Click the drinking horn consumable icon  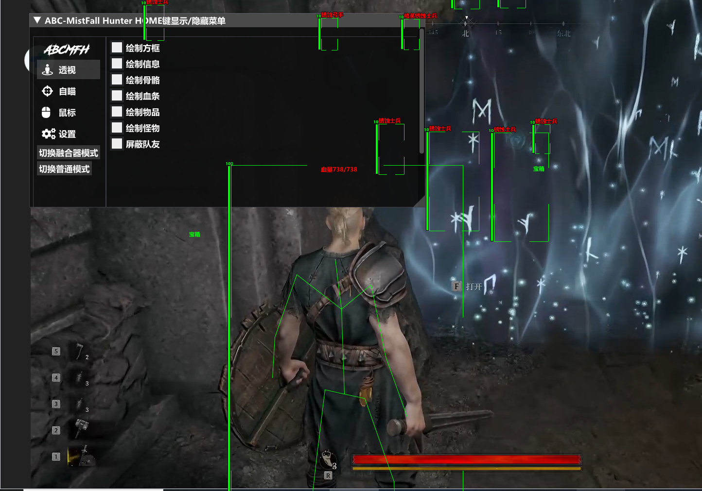(328, 459)
